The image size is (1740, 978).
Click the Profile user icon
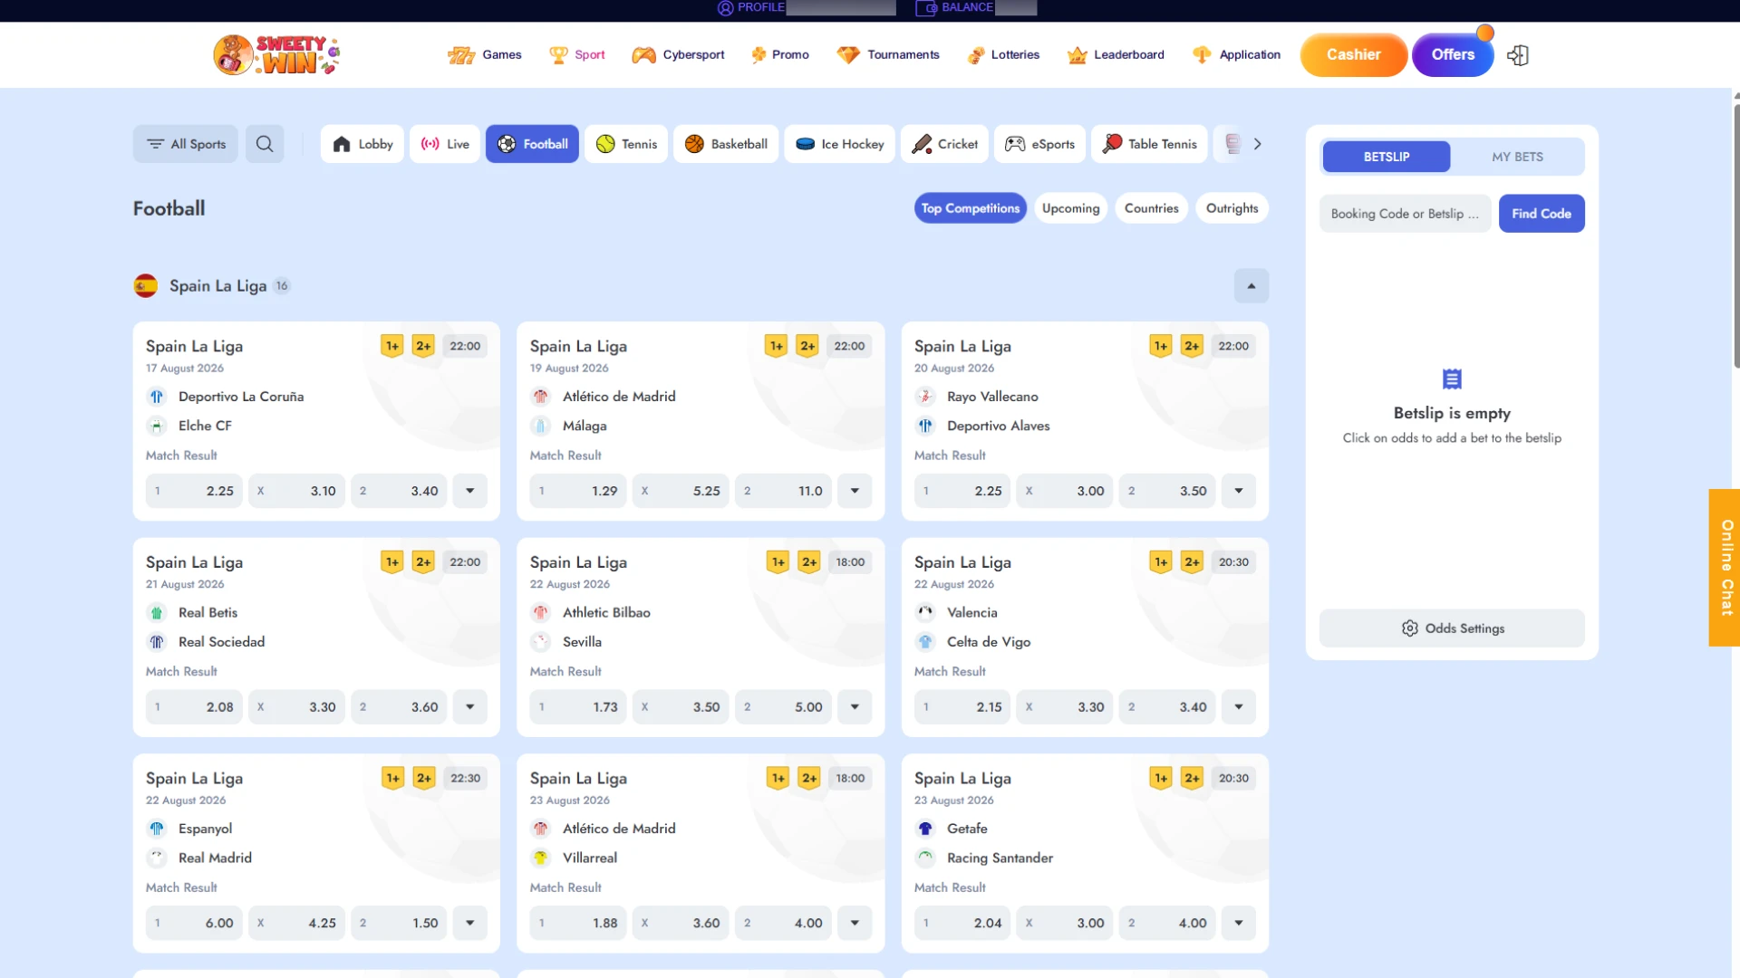[x=725, y=8]
